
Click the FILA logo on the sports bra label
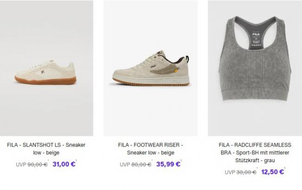point(256,34)
